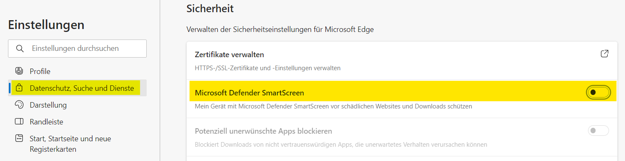
Task: Click the window icon beside Start, Startseite
Action: (19, 138)
